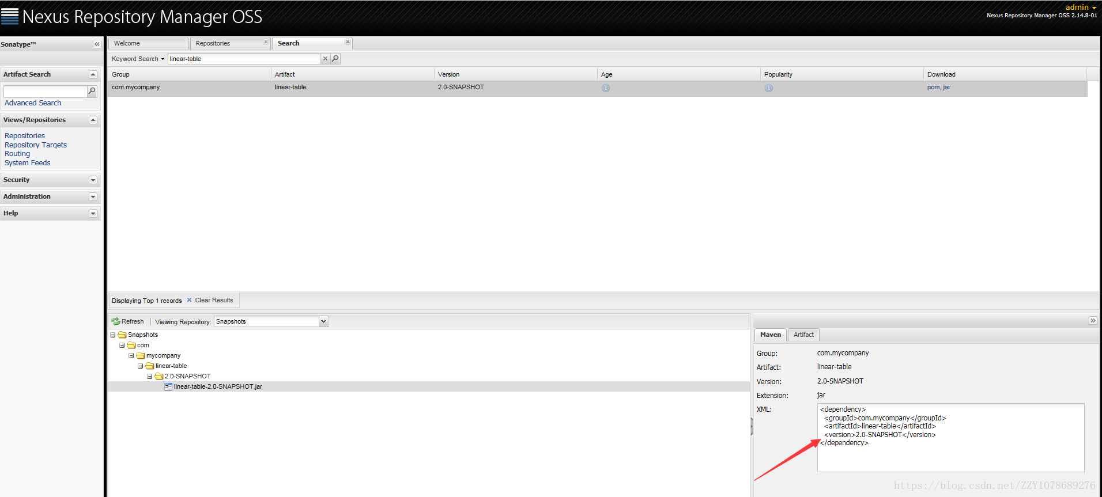
Task: Switch to the Welcome tab
Action: point(149,43)
